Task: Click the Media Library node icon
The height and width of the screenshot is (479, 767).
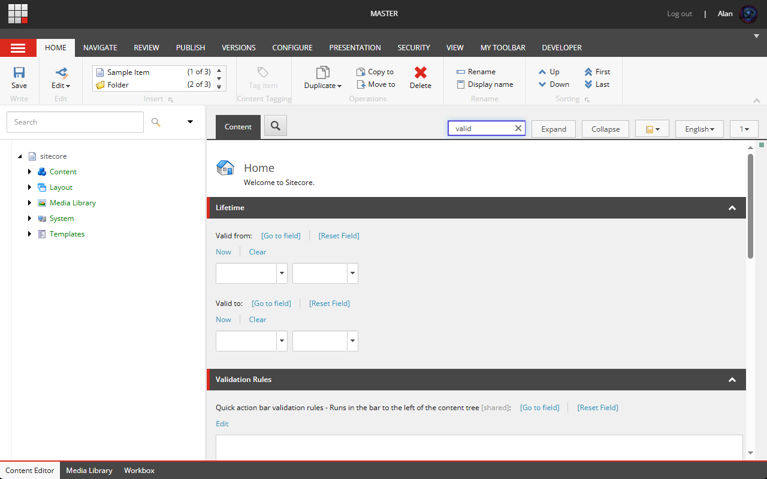Action: pyautogui.click(x=42, y=203)
